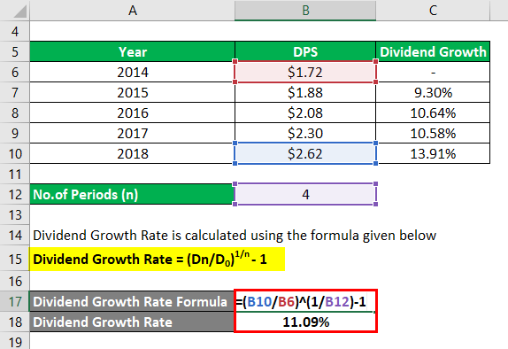Click the Select All corner triangle
Viewport: 508px width, 349px height.
(x=20, y=12)
